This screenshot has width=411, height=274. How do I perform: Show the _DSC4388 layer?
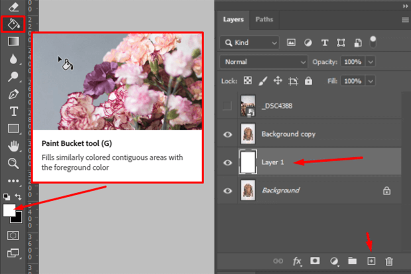[228, 106]
